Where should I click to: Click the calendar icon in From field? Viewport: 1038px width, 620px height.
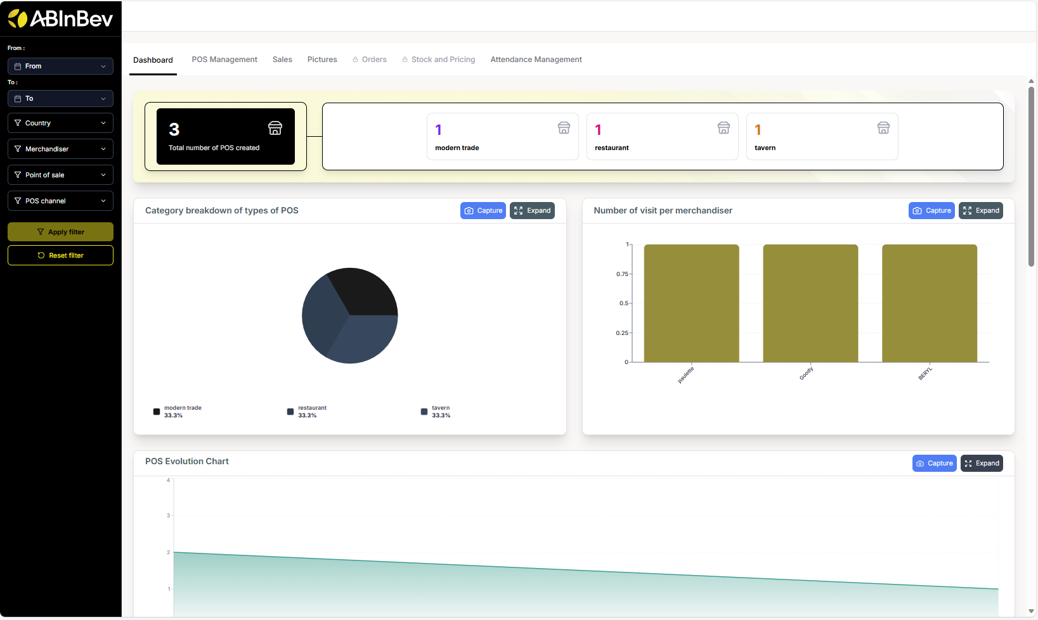click(18, 66)
